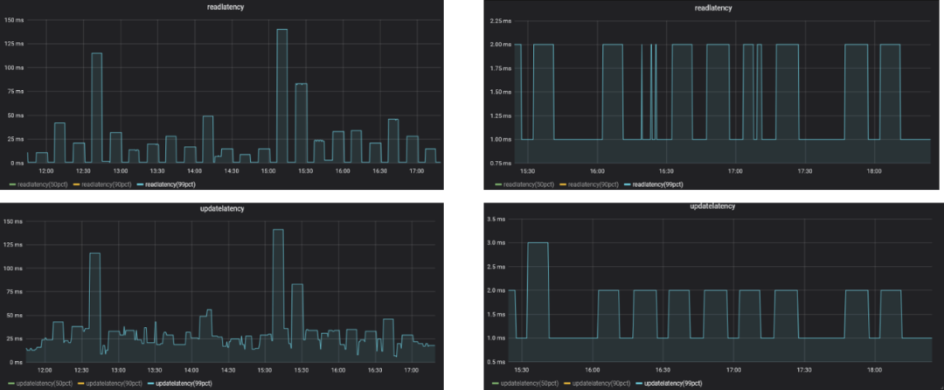Click the 140 ms peak of the 99pct readlatency line
This screenshot has width=944, height=390.
281,30
